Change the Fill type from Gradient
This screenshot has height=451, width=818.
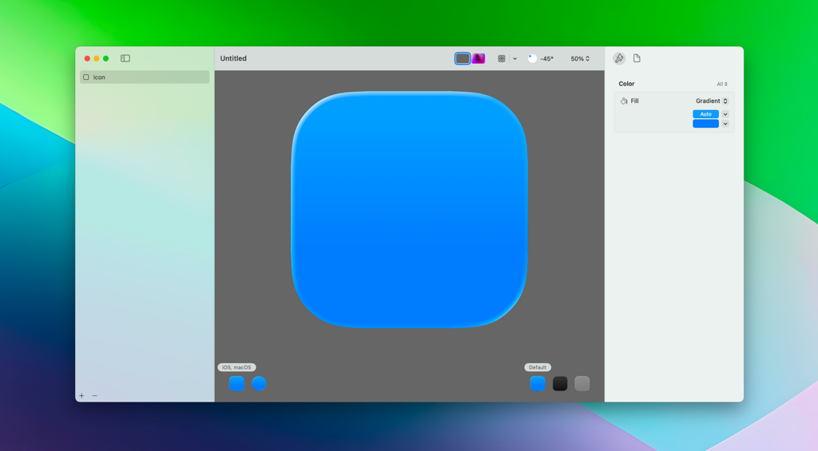(711, 101)
